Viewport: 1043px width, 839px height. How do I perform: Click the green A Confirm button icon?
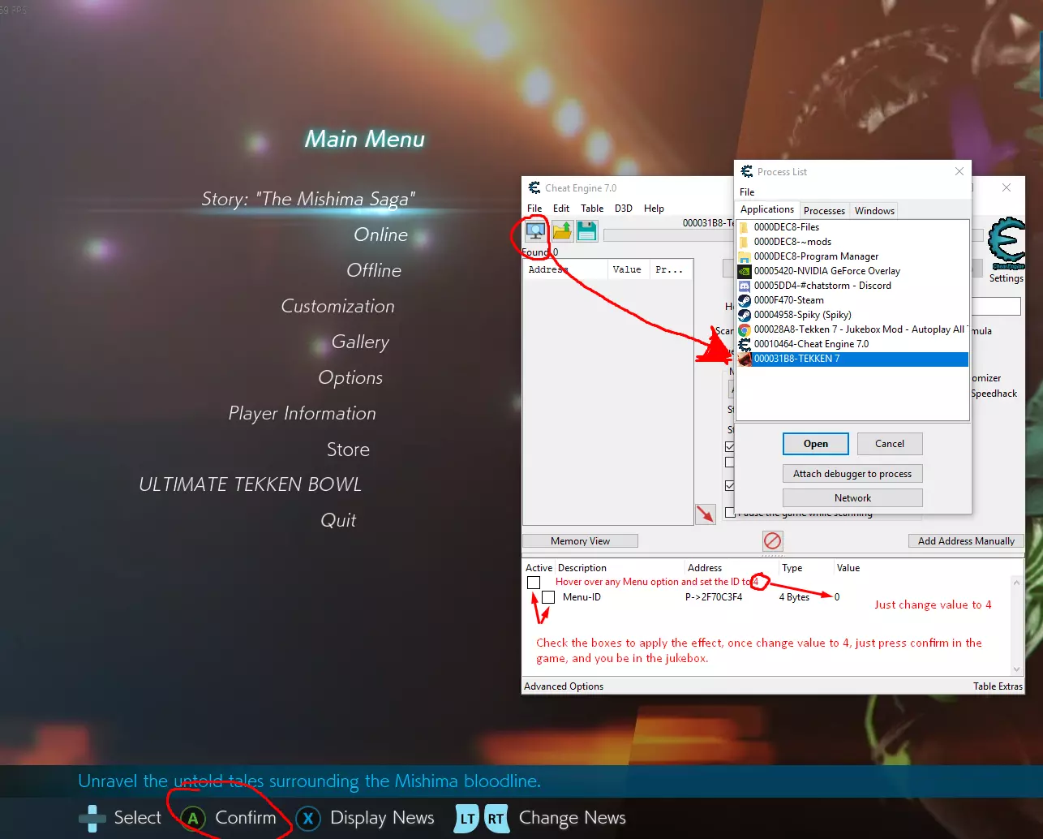(x=193, y=818)
